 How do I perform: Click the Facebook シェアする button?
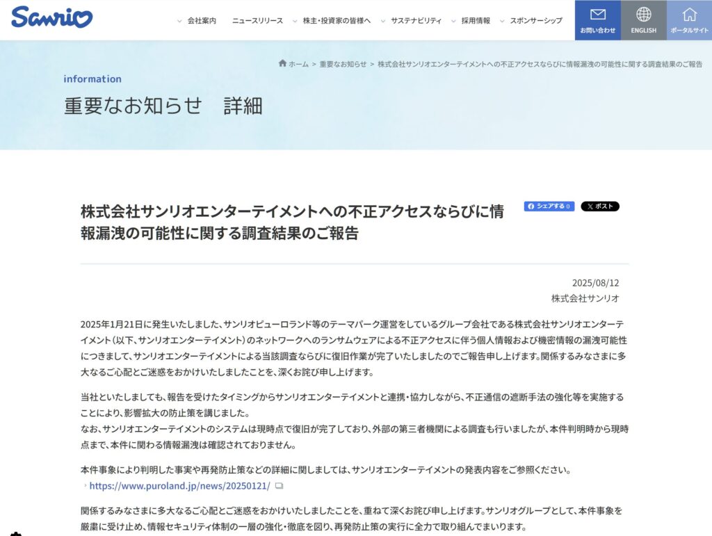point(549,206)
